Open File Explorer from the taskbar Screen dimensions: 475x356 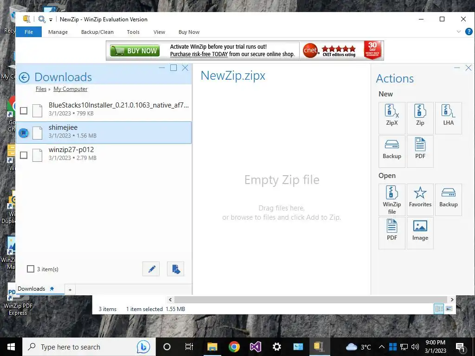[x=212, y=347]
